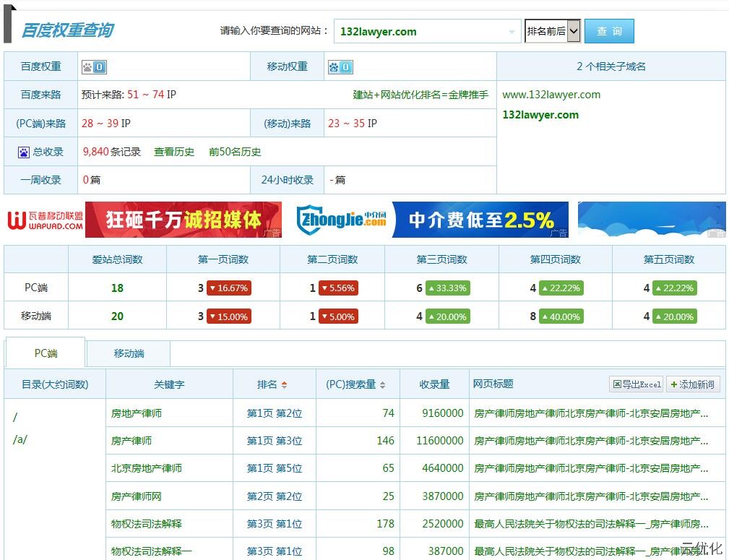
Task: Open subdomain www.132lawyer.com link
Action: pos(551,95)
